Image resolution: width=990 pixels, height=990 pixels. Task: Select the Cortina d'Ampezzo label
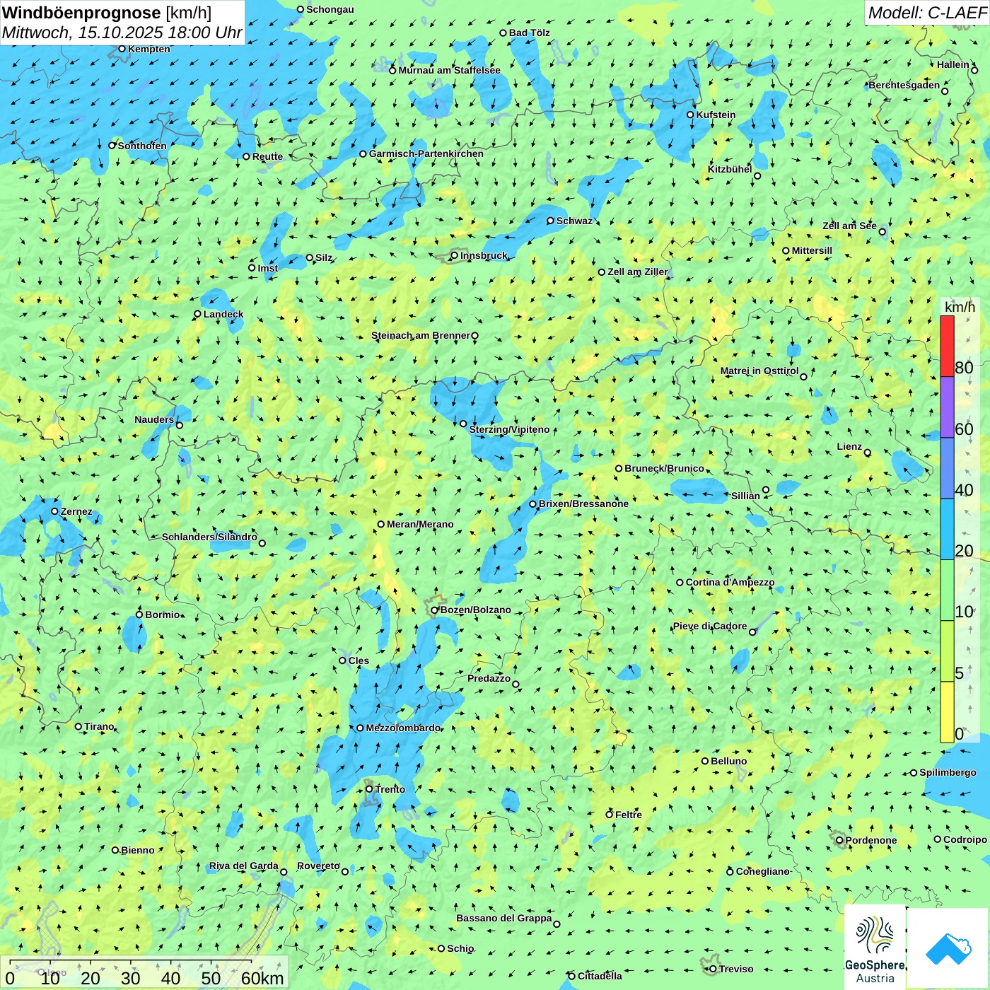[x=730, y=582]
